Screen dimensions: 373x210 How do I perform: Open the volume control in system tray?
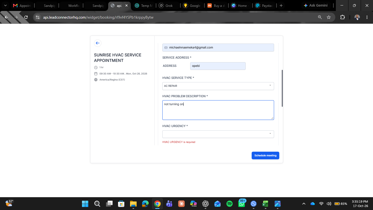[329, 204]
